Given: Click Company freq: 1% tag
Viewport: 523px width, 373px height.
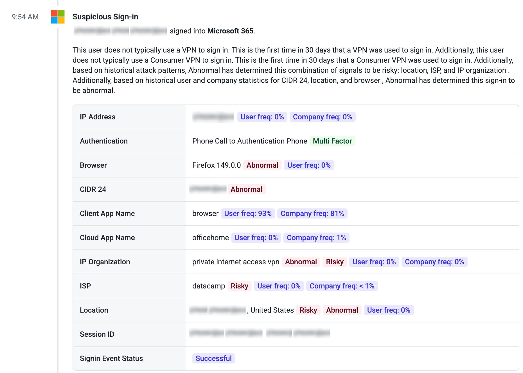Looking at the screenshot, I should [x=316, y=238].
